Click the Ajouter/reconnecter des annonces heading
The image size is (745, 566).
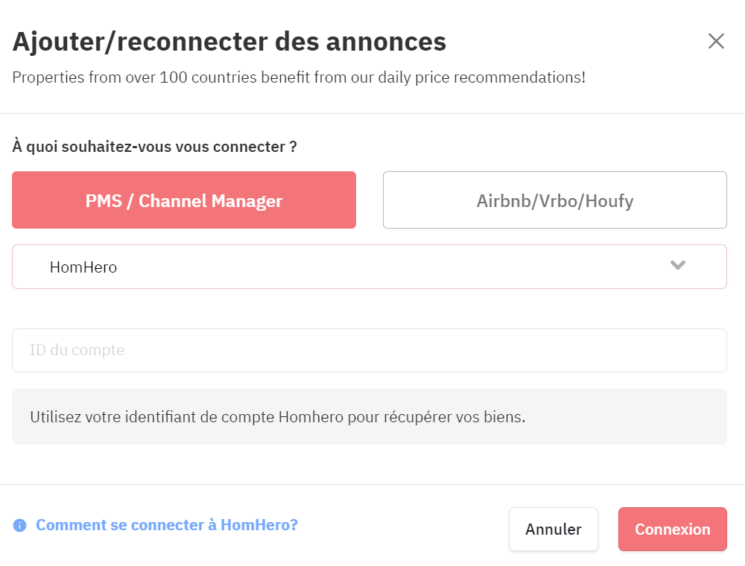(229, 42)
